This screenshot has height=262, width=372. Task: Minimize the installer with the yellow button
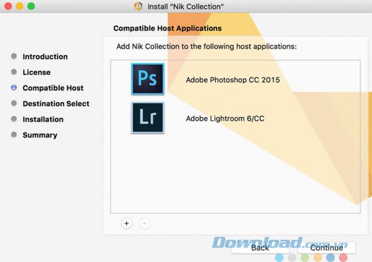coord(19,6)
